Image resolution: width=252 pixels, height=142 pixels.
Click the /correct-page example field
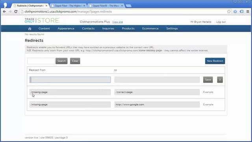coord(157,92)
